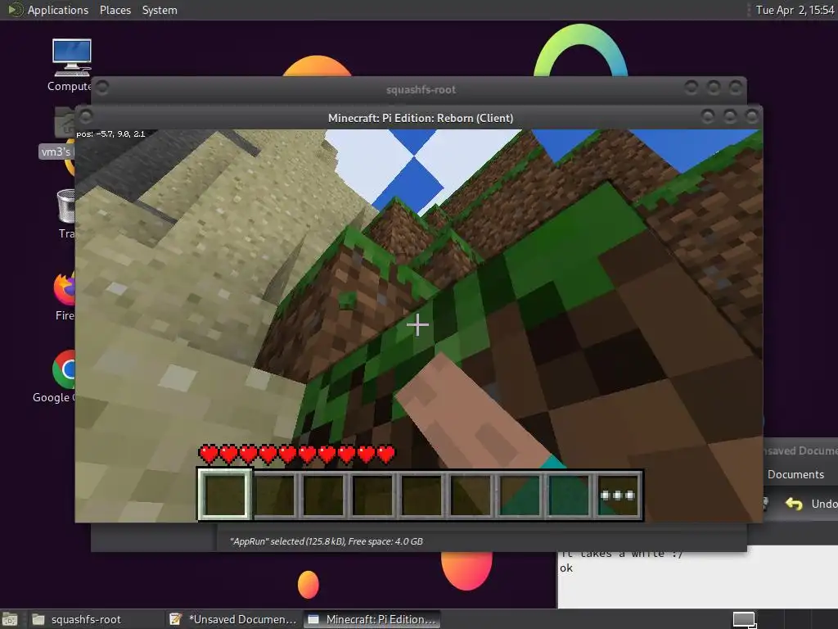Viewport: 838px width, 629px height.
Task: Open inventory via three-dots hotbar button
Action: tap(618, 495)
